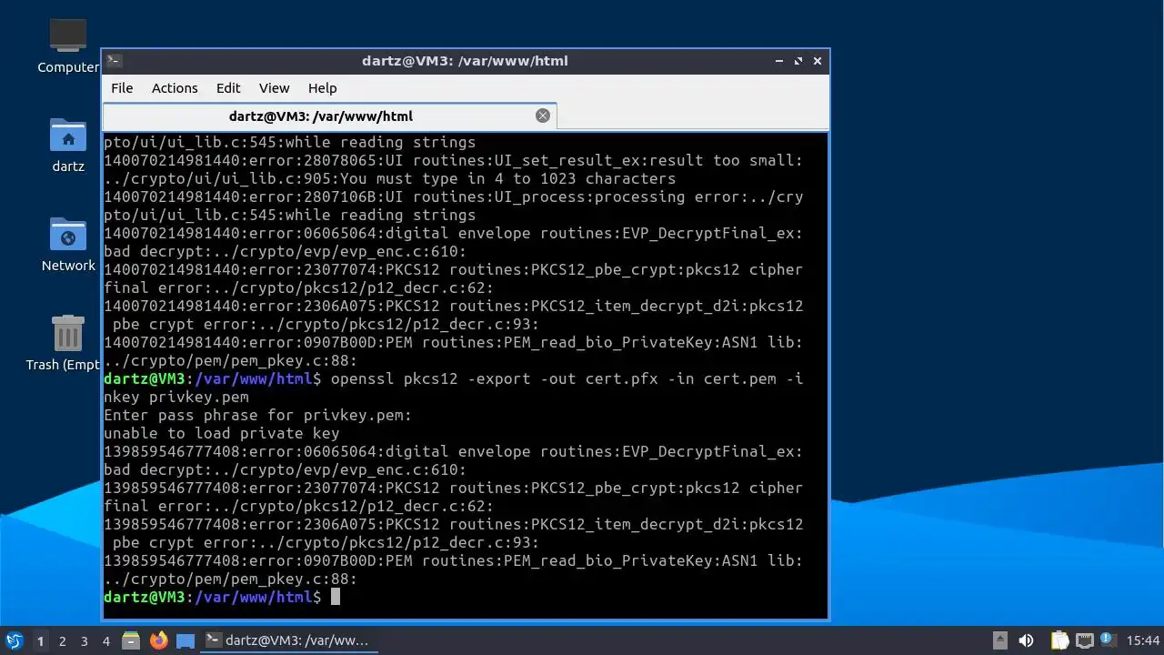Open the File menu
Image resolution: width=1164 pixels, height=655 pixels.
coord(122,88)
